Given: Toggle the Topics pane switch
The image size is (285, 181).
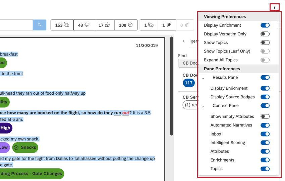Looking at the screenshot, I should click(265, 169).
